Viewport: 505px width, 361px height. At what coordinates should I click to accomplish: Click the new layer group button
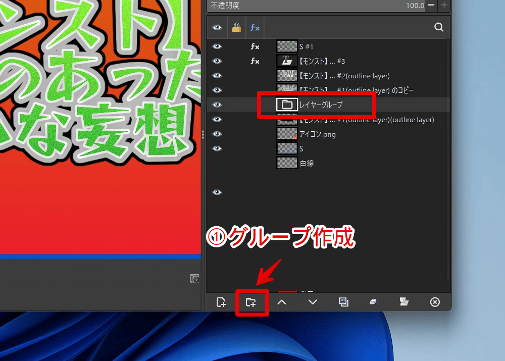[x=251, y=302]
